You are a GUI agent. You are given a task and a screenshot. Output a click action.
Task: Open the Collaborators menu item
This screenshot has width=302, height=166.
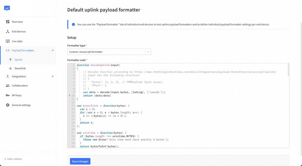pos(20,86)
